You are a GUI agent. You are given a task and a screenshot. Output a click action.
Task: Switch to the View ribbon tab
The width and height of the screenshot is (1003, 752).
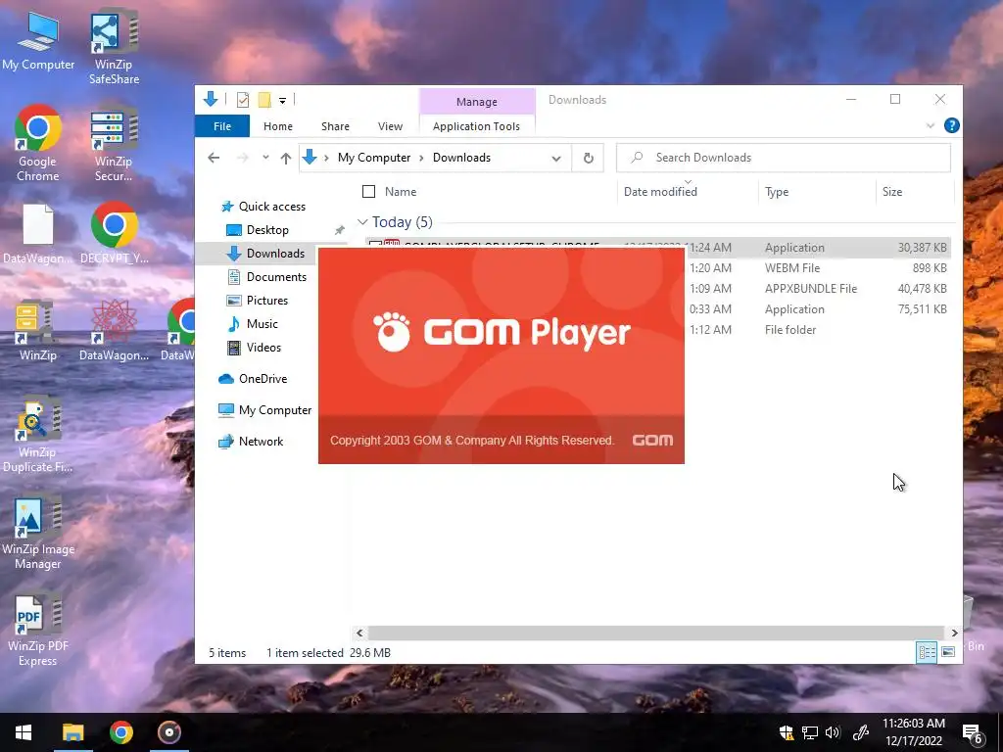(x=390, y=126)
